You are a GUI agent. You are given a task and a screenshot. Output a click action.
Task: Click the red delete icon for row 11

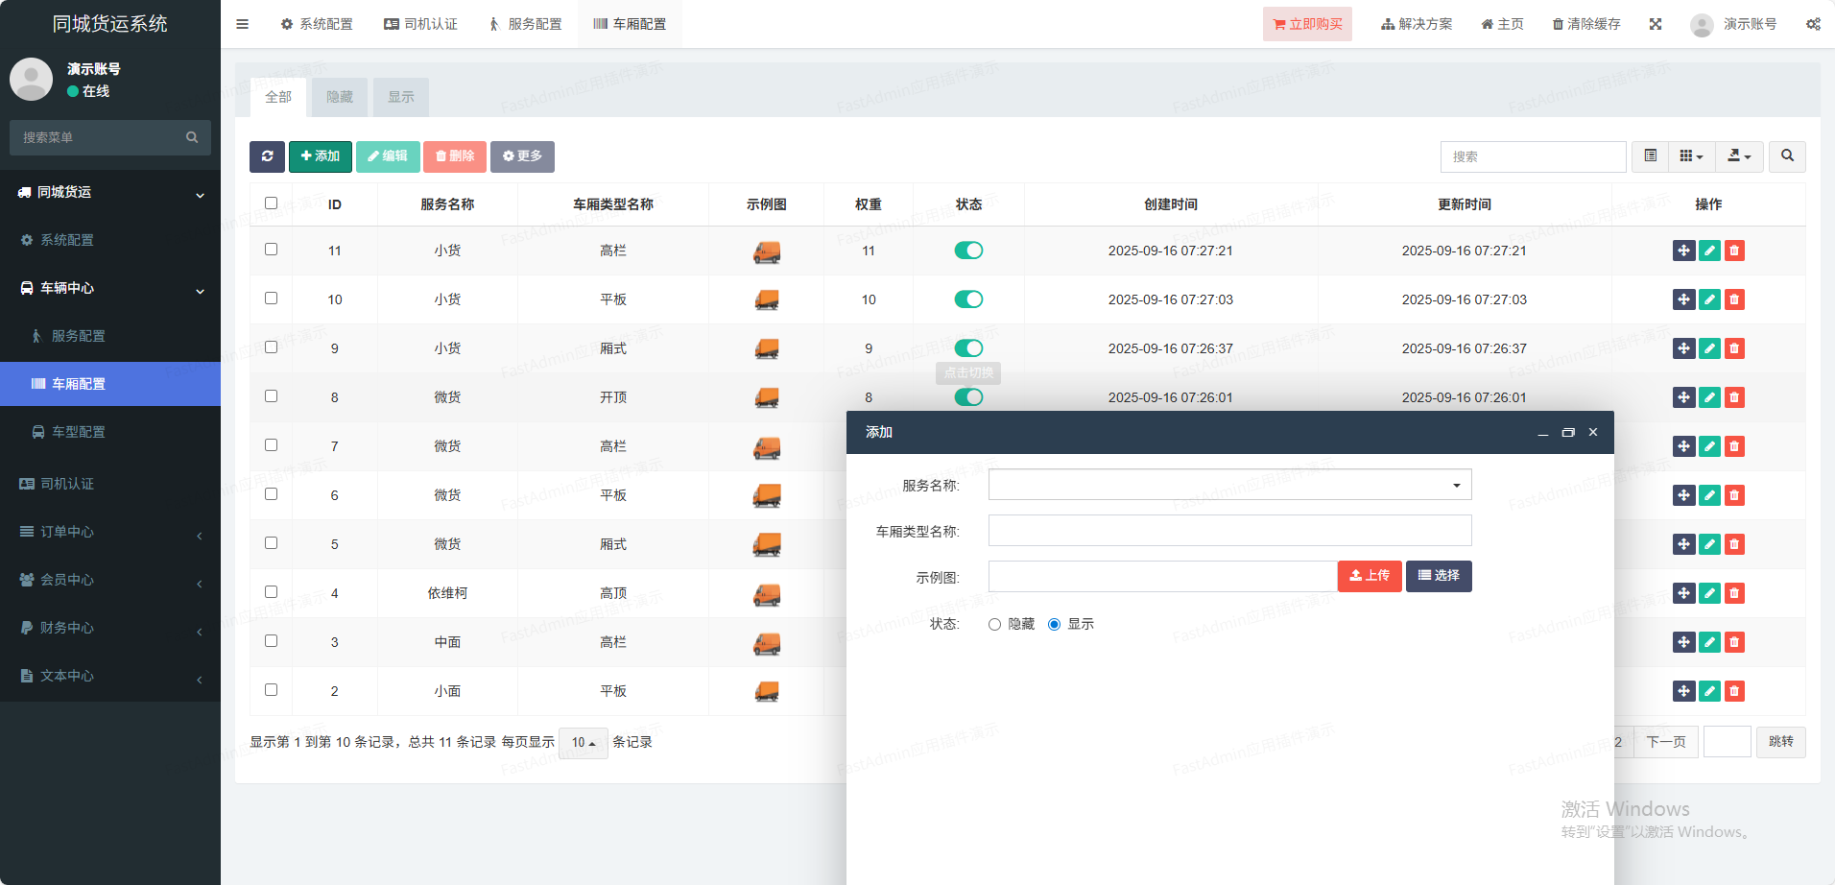coord(1734,251)
